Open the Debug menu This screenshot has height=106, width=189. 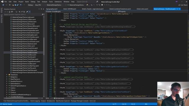coord(33,2)
